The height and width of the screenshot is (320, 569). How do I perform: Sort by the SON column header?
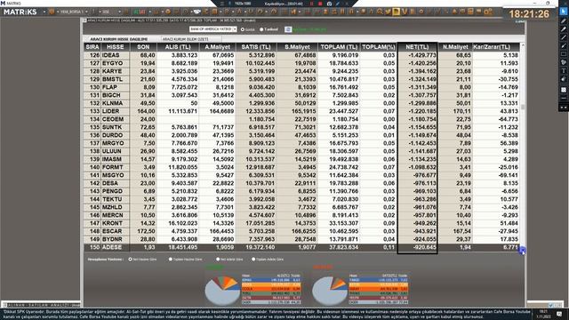tap(143, 47)
